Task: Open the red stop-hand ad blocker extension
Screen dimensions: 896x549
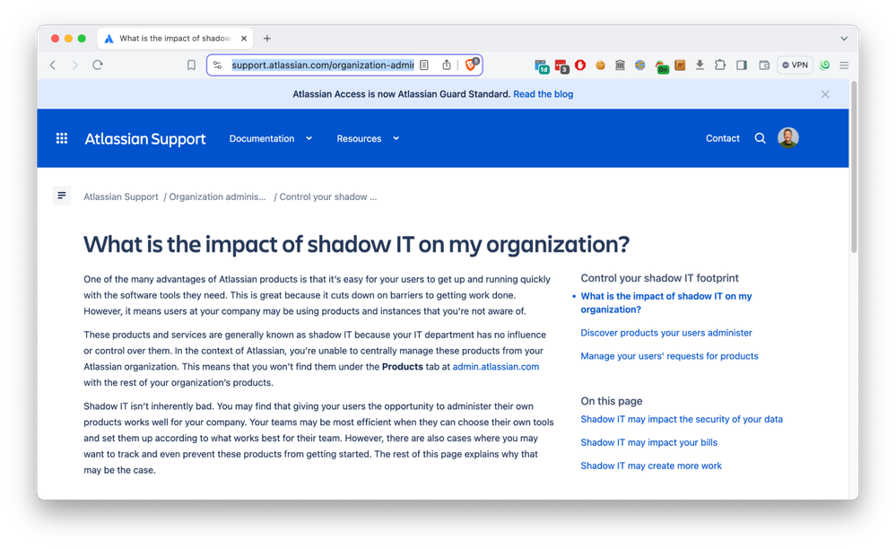Action: click(580, 65)
